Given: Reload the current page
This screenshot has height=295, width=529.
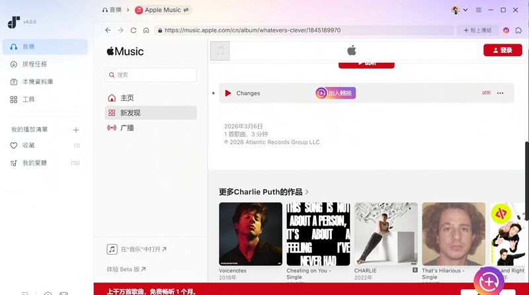Looking at the screenshot, I should tap(134, 30).
